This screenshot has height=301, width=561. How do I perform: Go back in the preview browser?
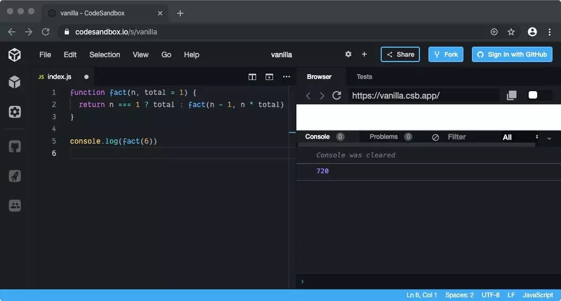pyautogui.click(x=308, y=95)
